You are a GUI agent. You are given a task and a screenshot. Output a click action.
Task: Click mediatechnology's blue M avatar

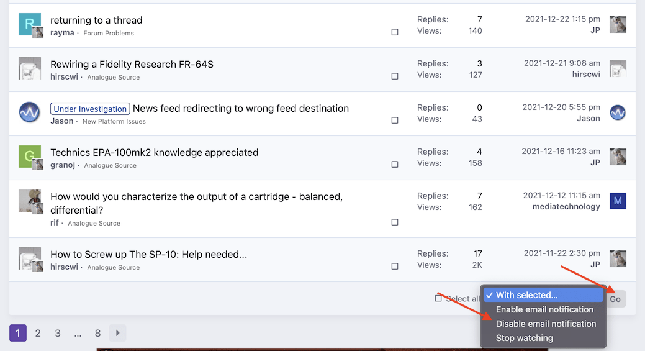point(618,201)
